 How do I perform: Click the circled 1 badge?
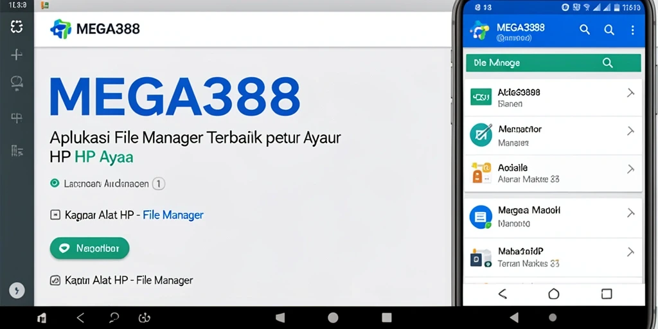(x=158, y=183)
